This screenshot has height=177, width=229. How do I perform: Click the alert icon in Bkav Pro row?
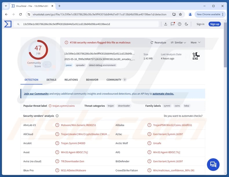(x=57, y=170)
